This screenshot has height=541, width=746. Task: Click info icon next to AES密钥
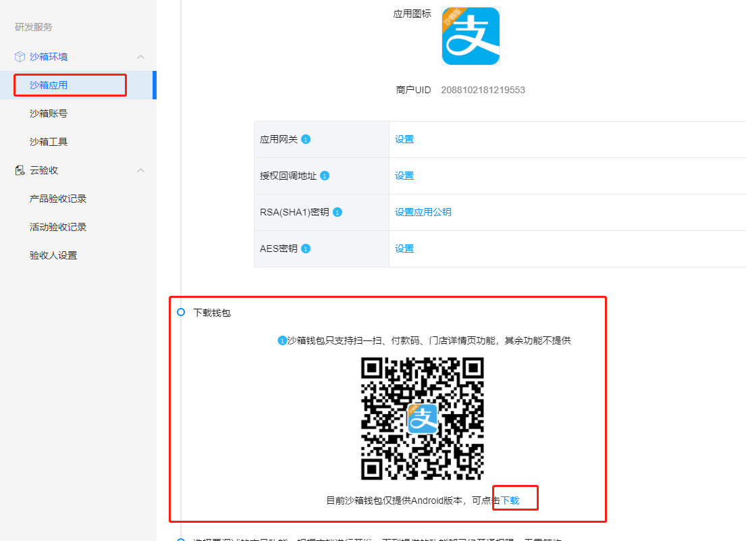click(x=306, y=249)
